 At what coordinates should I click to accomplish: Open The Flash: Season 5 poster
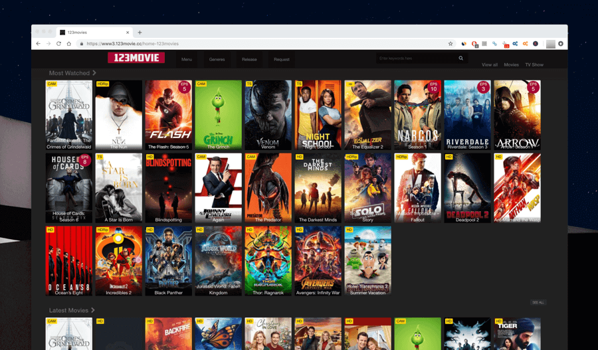[169, 115]
